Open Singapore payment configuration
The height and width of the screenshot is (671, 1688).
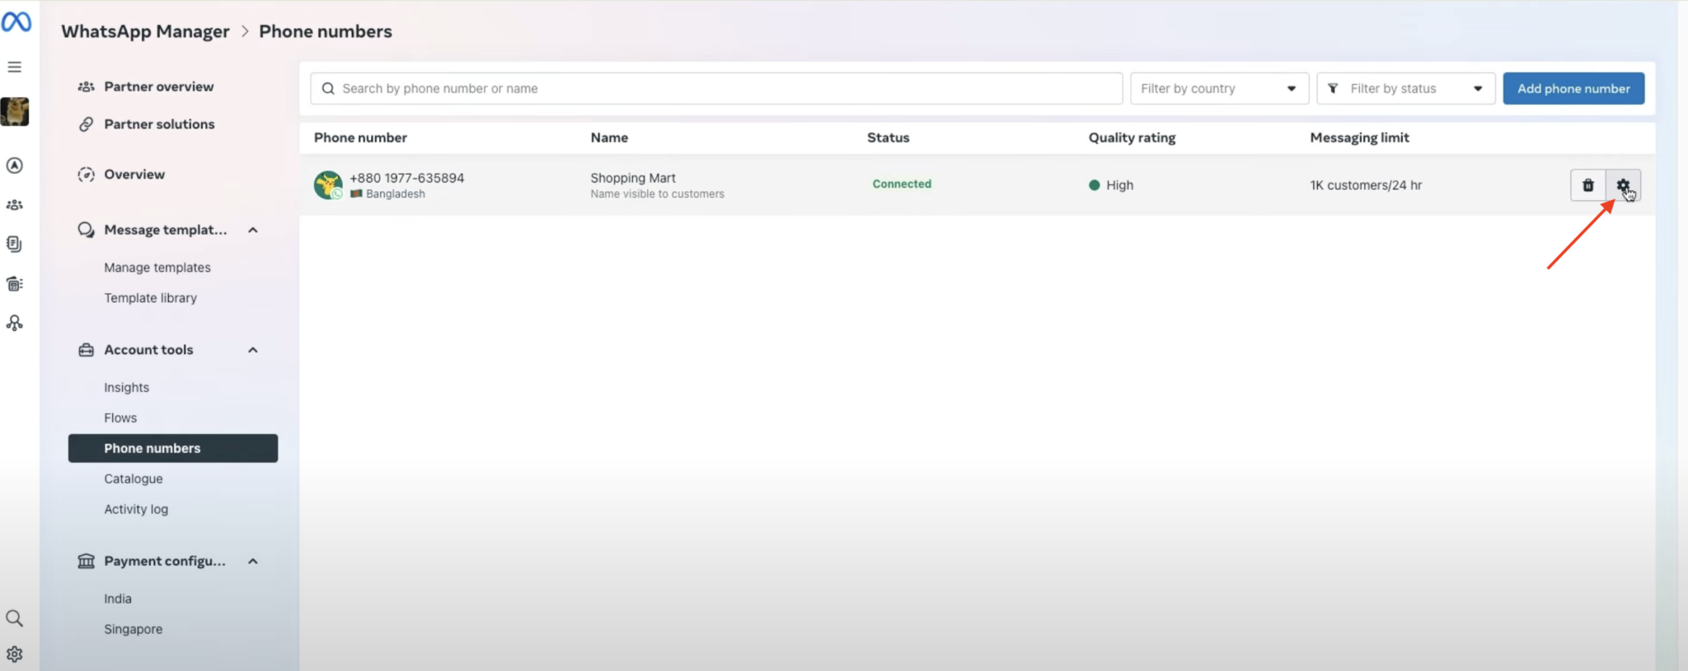pyautogui.click(x=134, y=629)
